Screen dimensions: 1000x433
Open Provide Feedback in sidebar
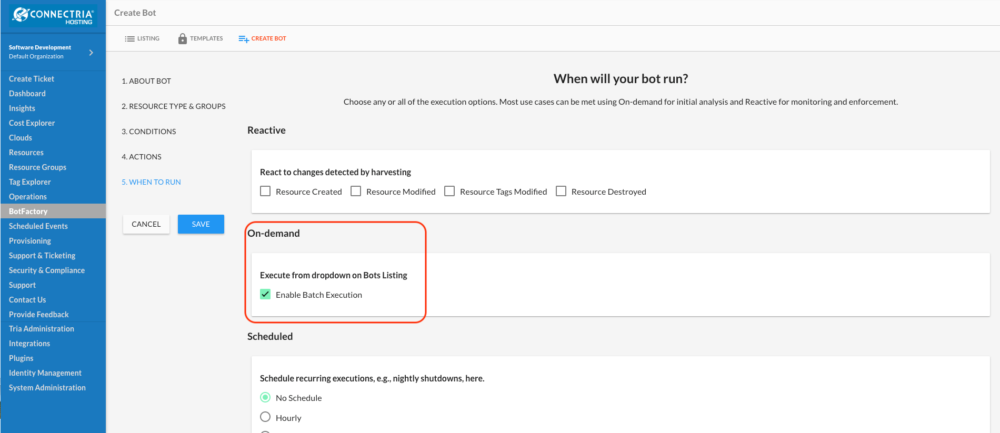coord(39,315)
